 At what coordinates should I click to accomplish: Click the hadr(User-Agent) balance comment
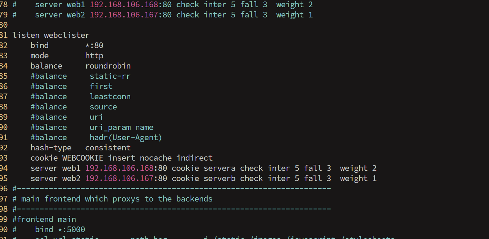(125, 137)
